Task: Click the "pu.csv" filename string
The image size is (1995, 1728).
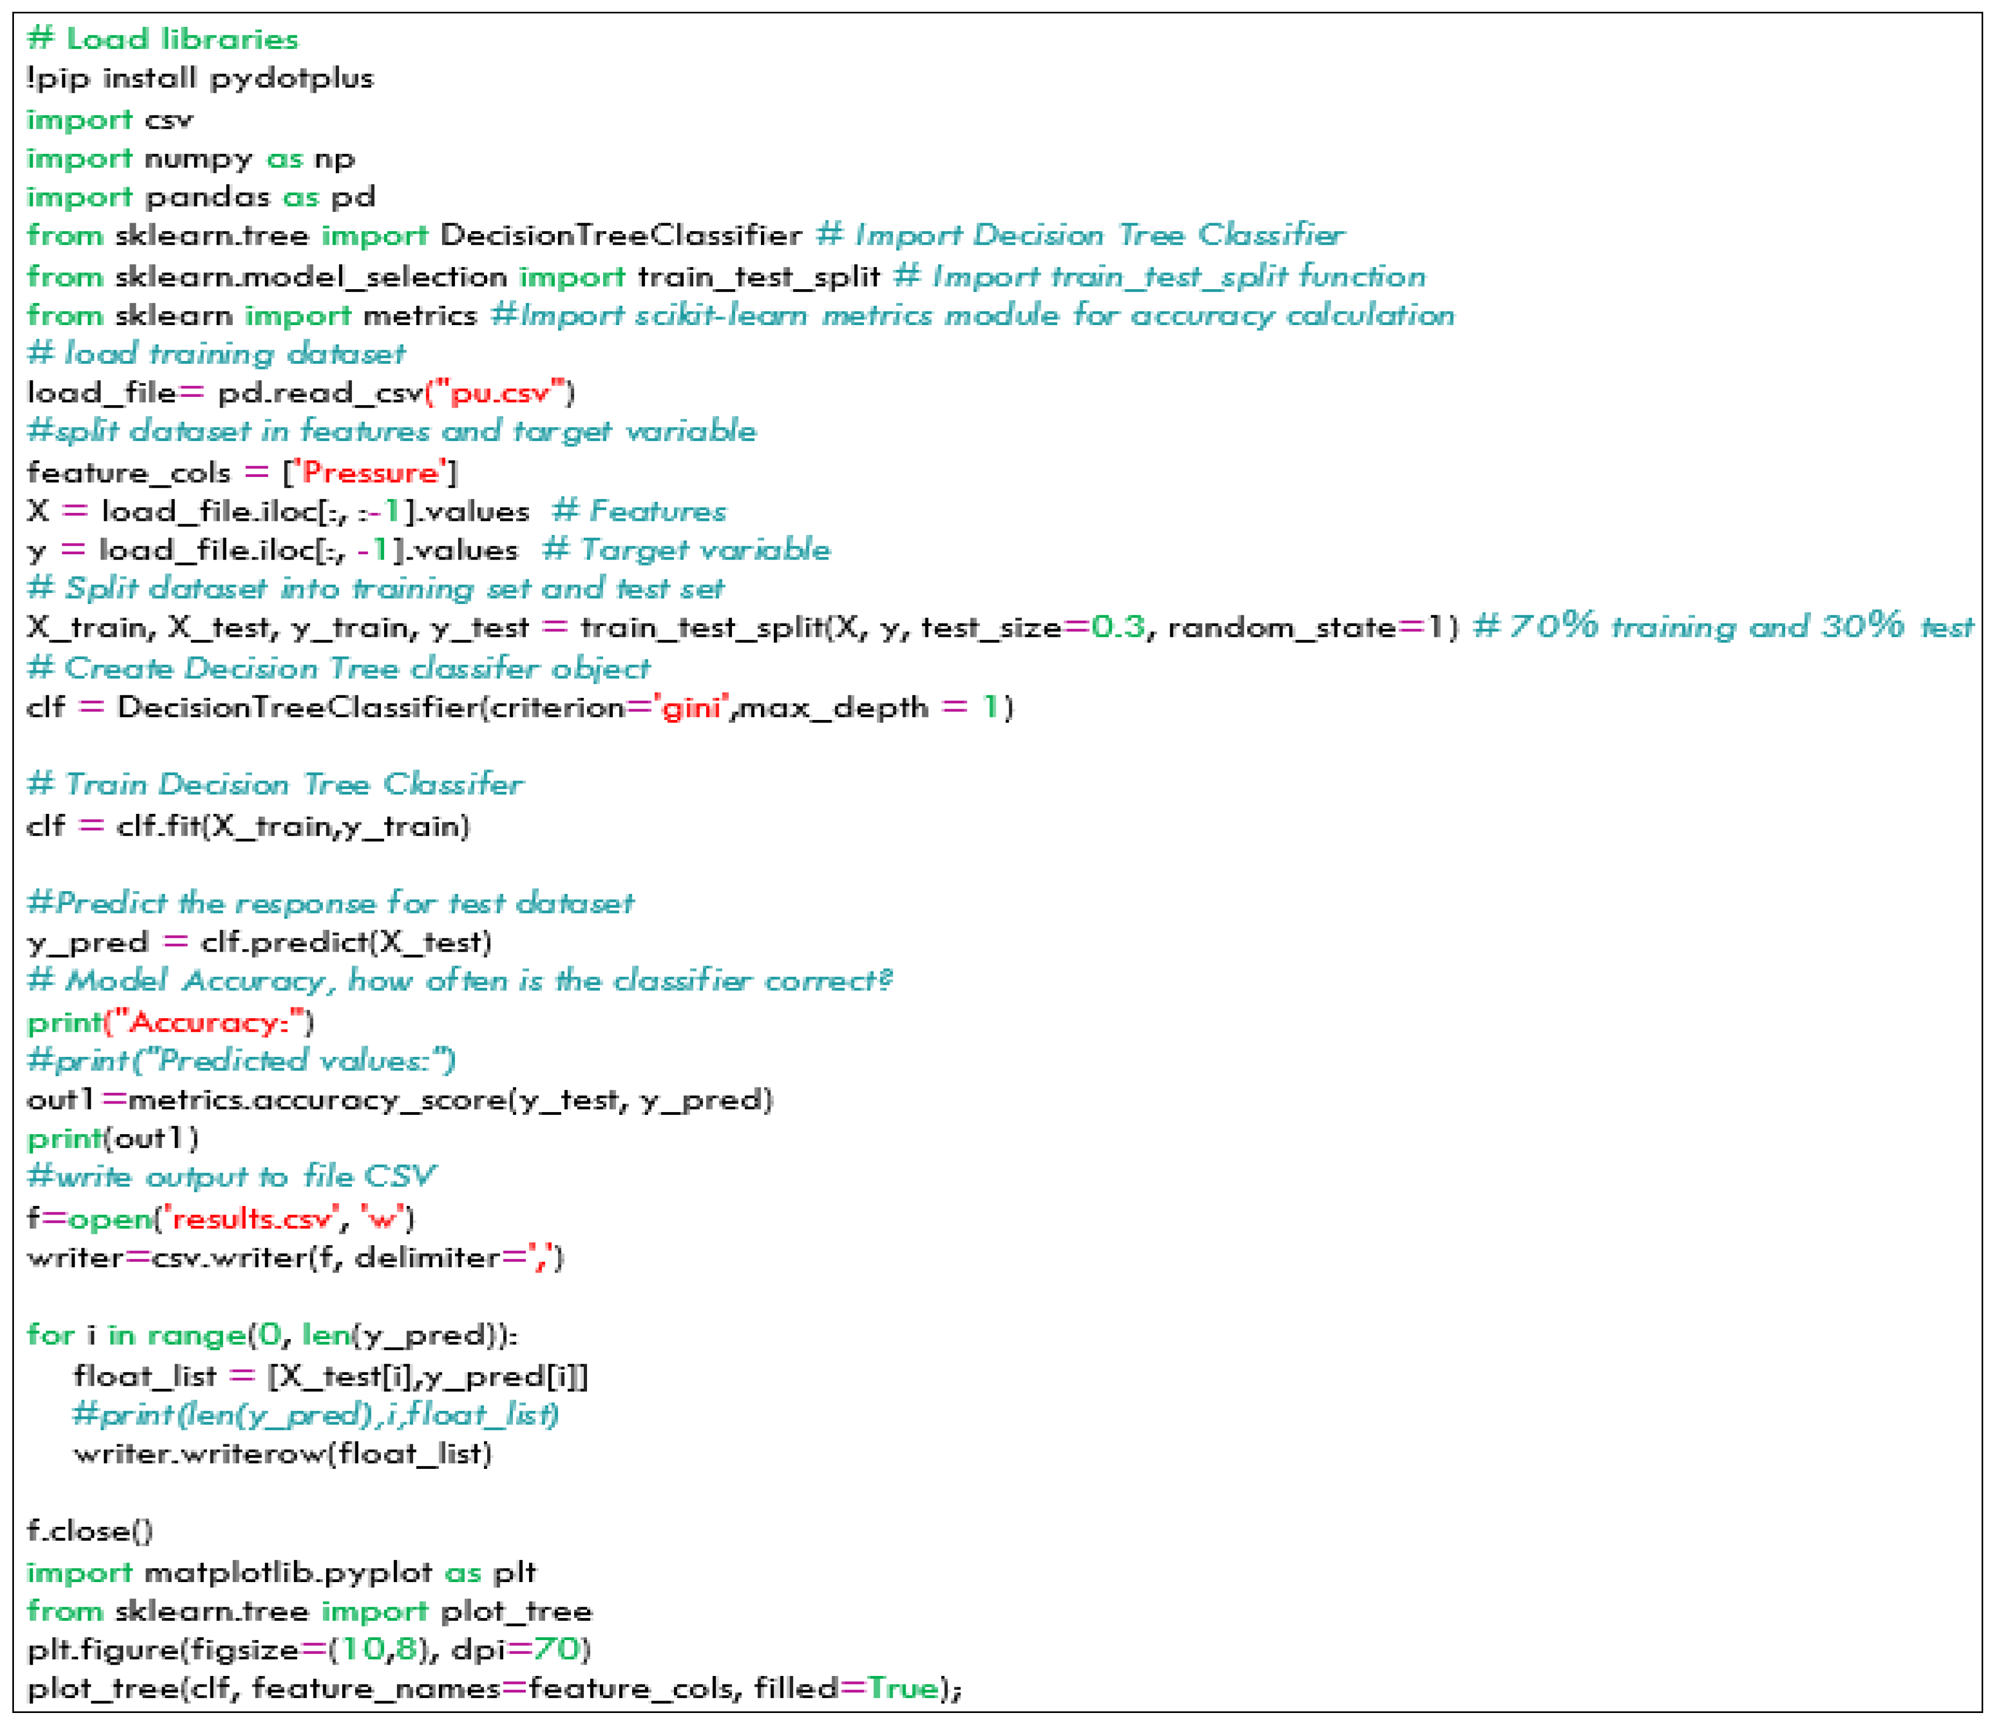Action: pos(500,393)
